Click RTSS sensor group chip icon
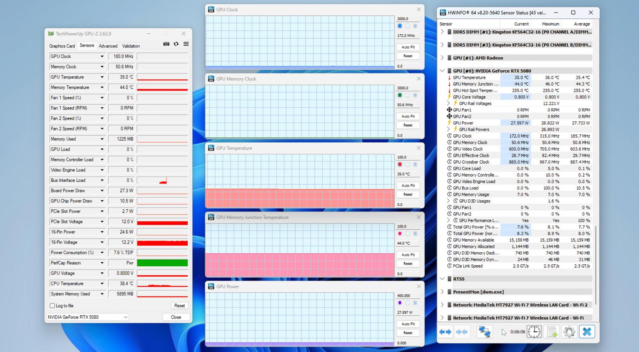Viewport: 639px width, 352px height. tap(449, 279)
